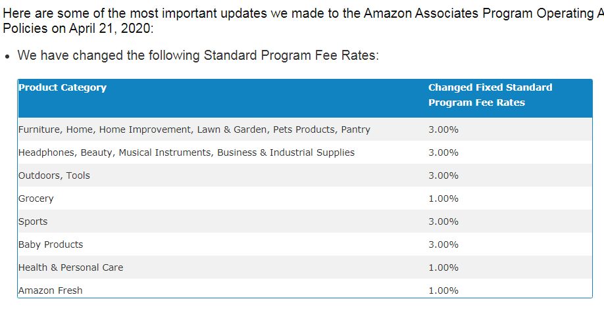Click the Product Category column header
The width and height of the screenshot is (604, 322).
(63, 87)
